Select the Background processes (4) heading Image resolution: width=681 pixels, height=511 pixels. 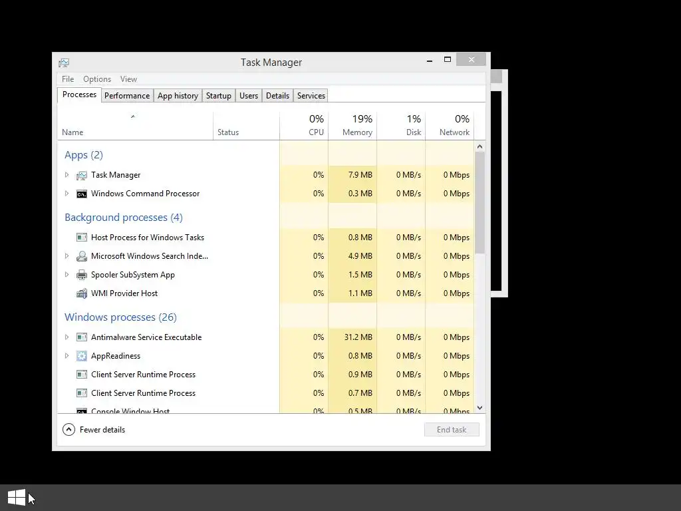coord(124,218)
